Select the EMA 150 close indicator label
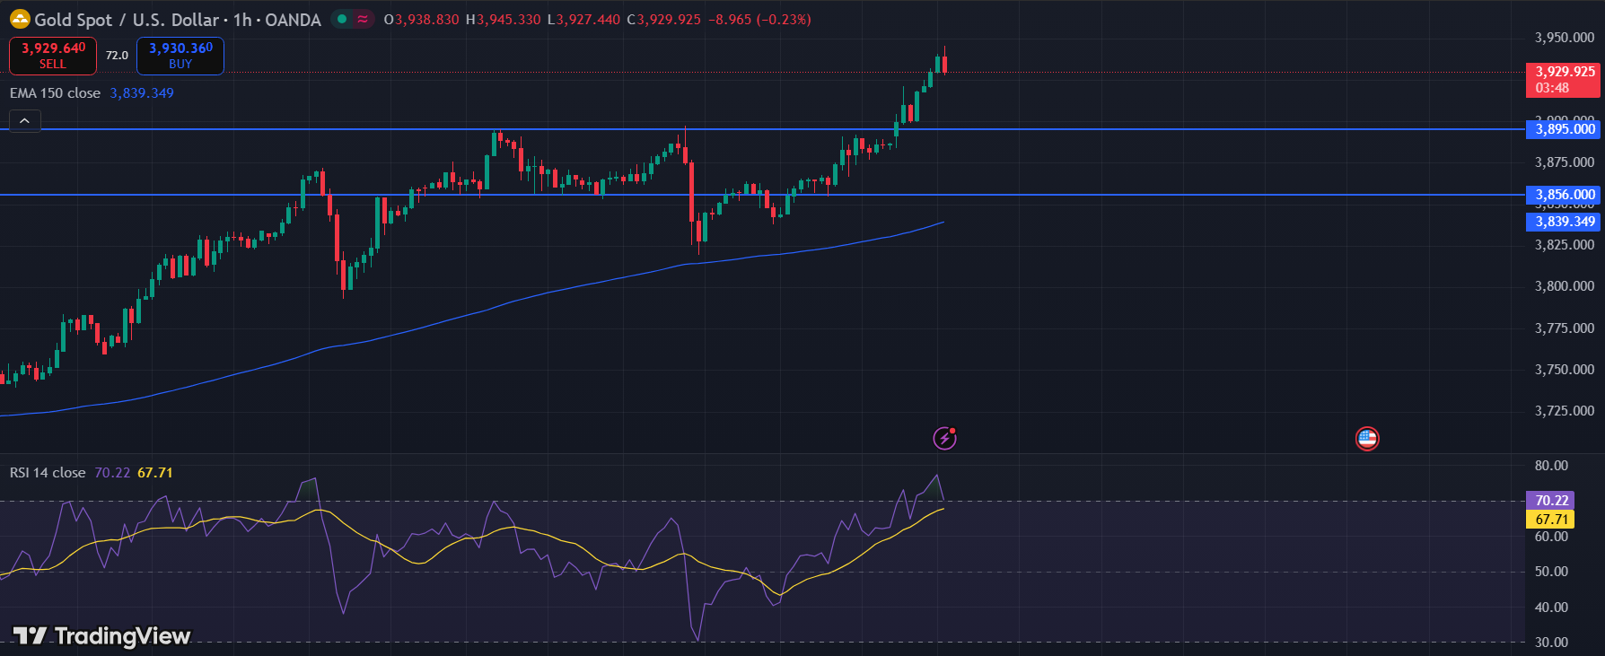This screenshot has height=656, width=1605. [55, 93]
